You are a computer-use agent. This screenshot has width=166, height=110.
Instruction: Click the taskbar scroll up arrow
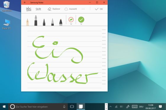[106, 105]
